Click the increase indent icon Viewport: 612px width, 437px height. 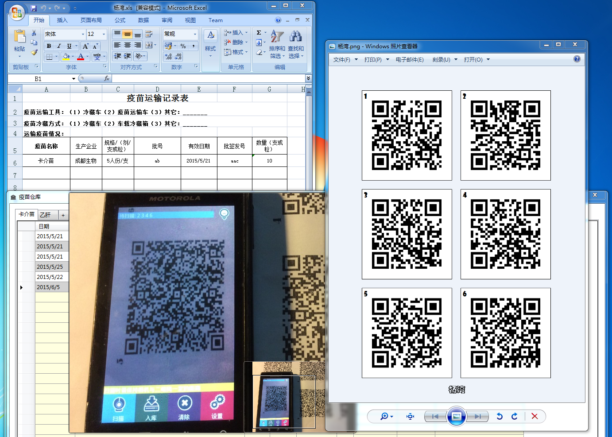[x=128, y=56]
